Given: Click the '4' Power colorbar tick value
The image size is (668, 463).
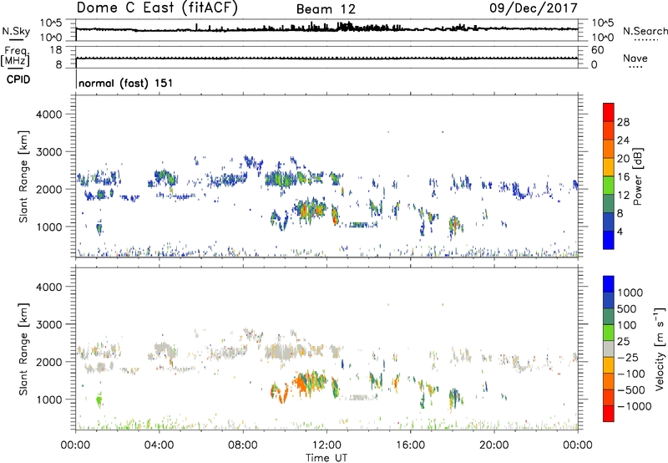Looking at the screenshot, I should [620, 231].
